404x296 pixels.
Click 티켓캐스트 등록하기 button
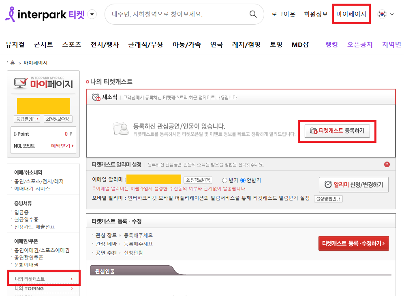point(337,131)
